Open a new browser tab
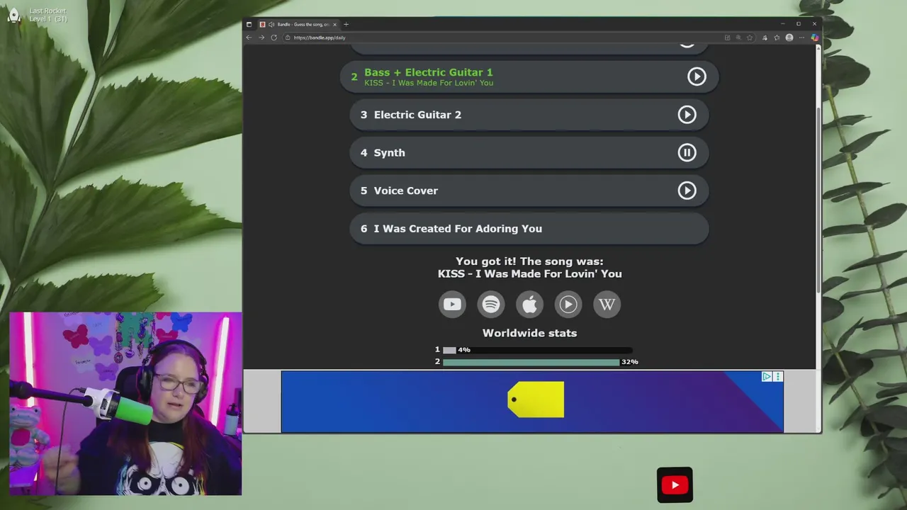This screenshot has width=907, height=510. point(346,24)
